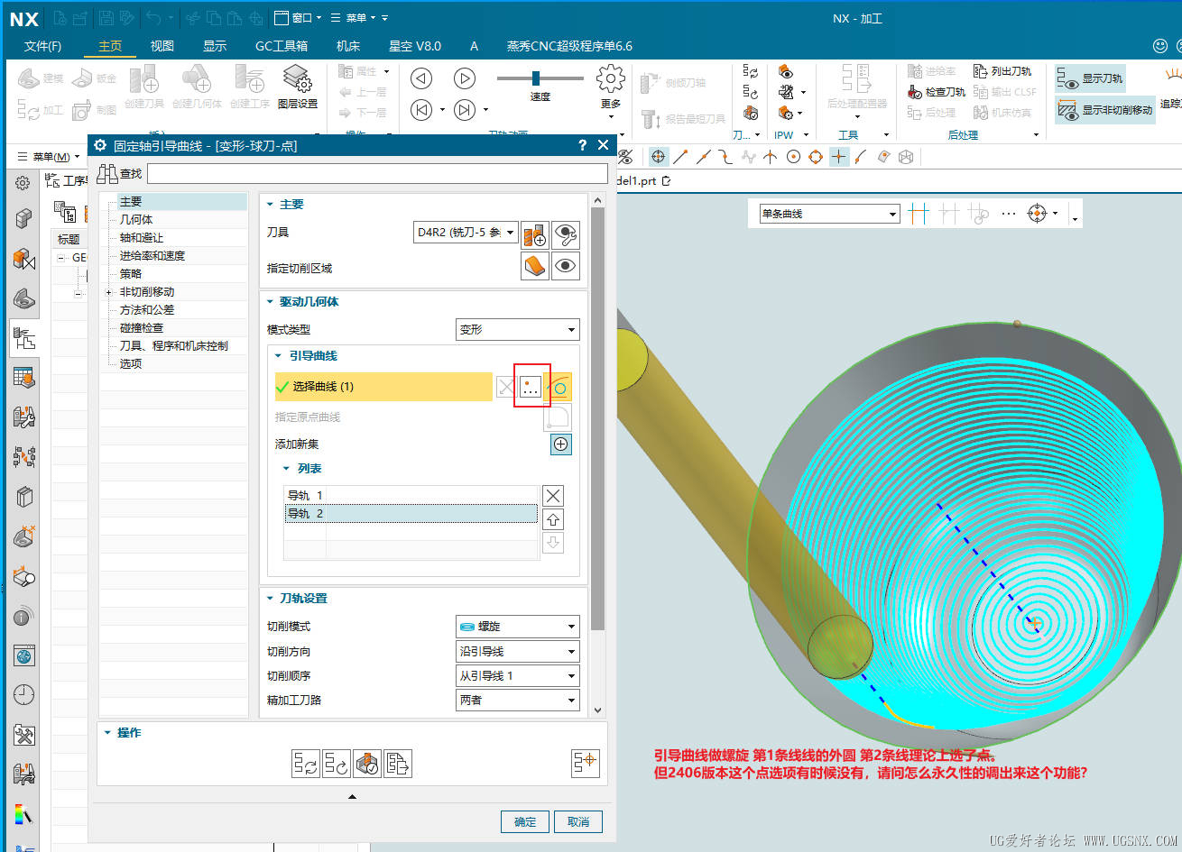Step to the previous tool path position
Screen dimensions: 1182x852
[421, 110]
